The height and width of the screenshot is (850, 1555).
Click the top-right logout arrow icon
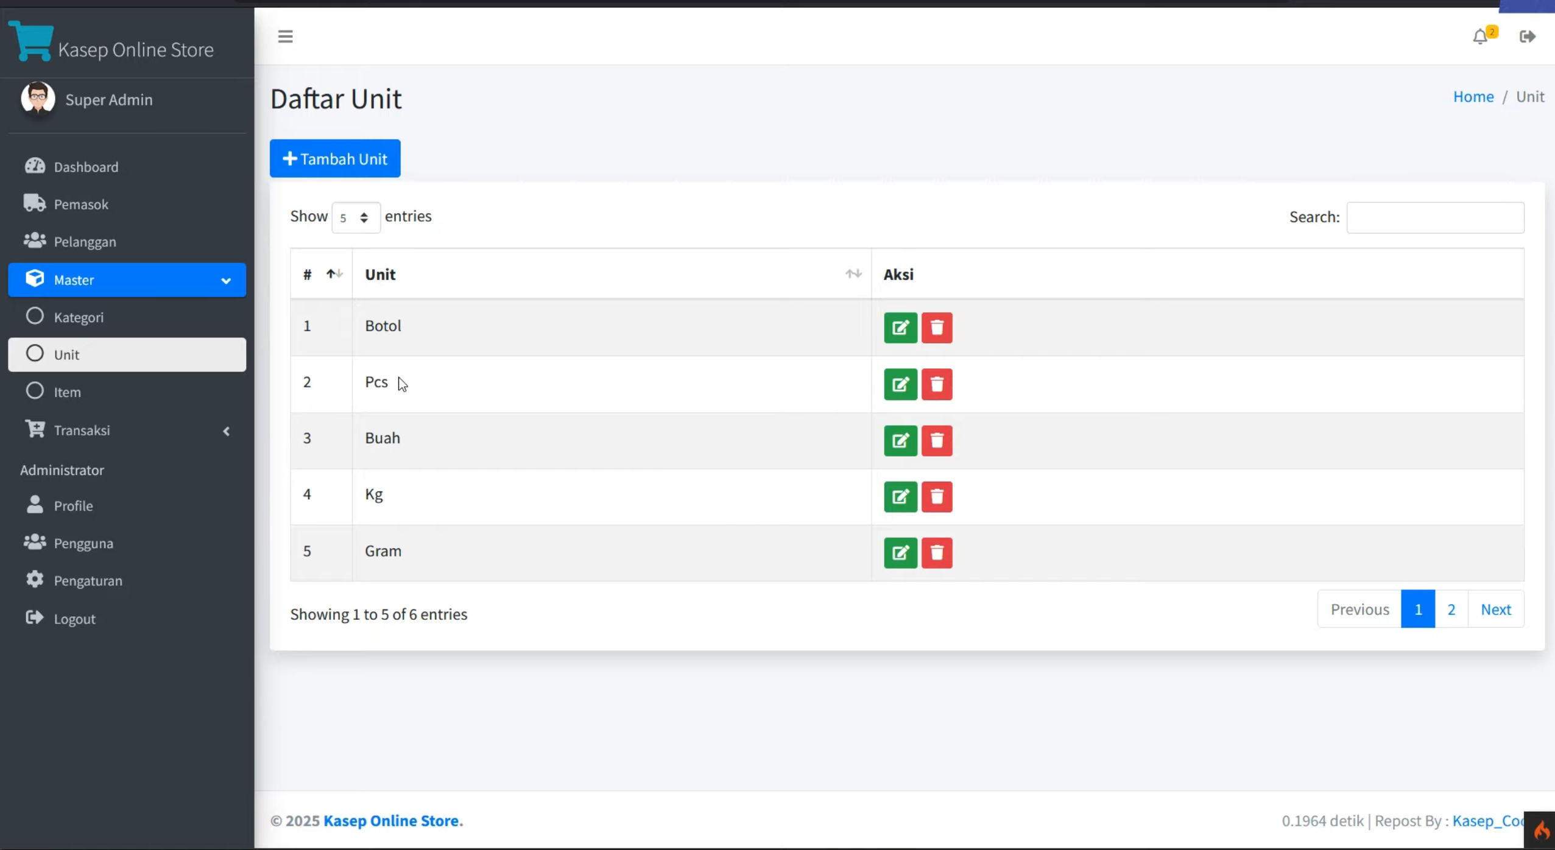click(x=1527, y=37)
